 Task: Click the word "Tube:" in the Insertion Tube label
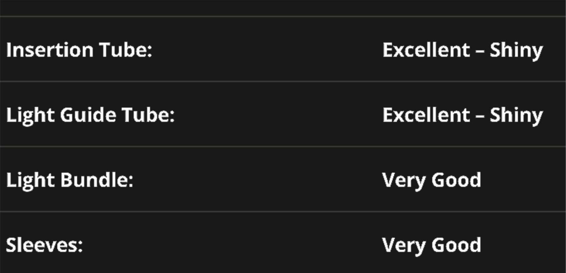126,50
